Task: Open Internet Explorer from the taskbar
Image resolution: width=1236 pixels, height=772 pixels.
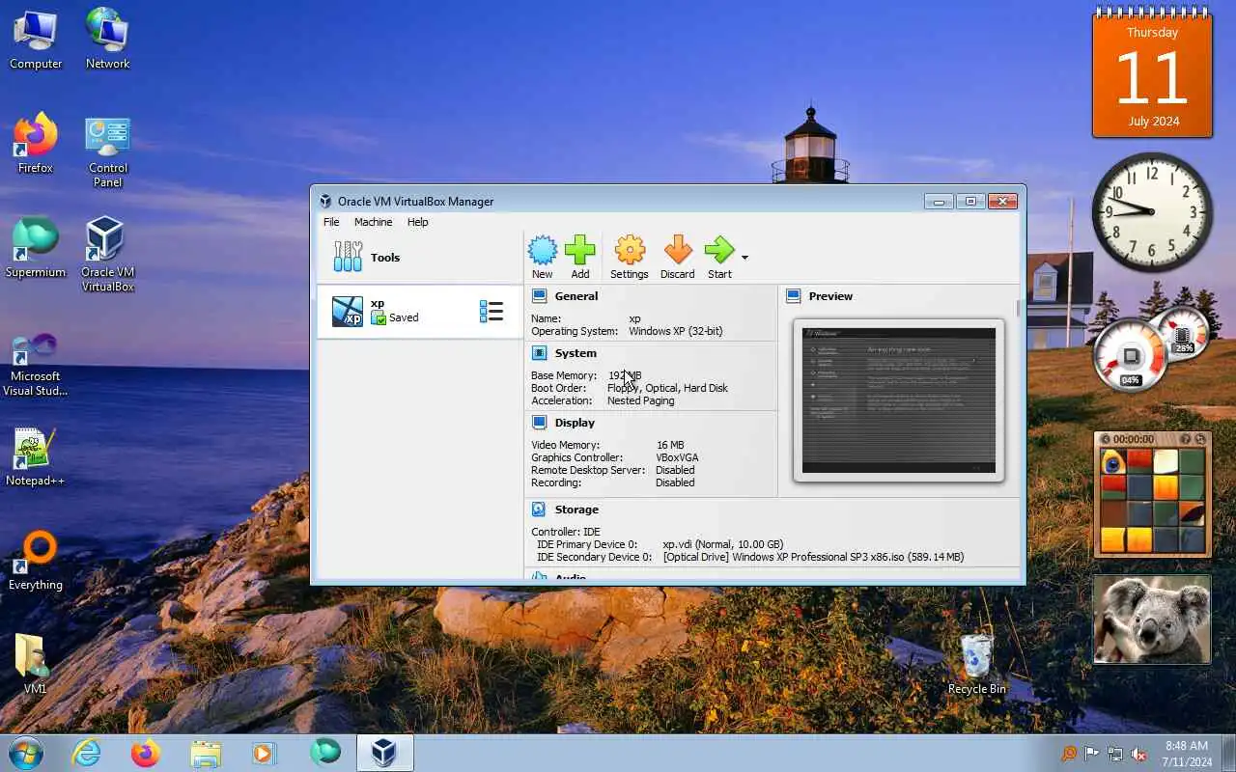Action: point(87,753)
